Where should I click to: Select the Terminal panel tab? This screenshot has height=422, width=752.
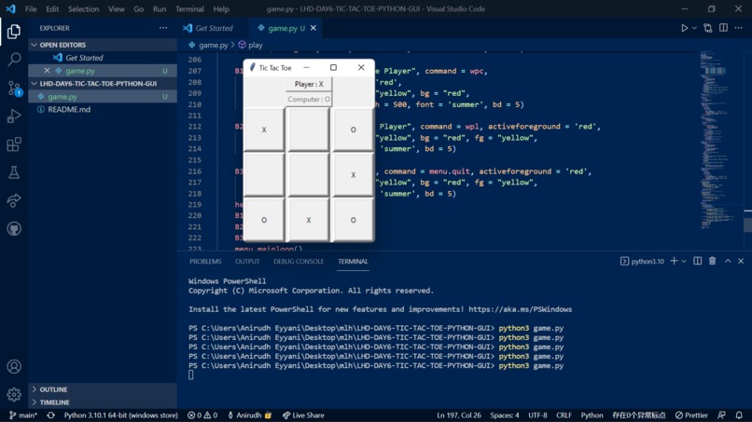[353, 262]
